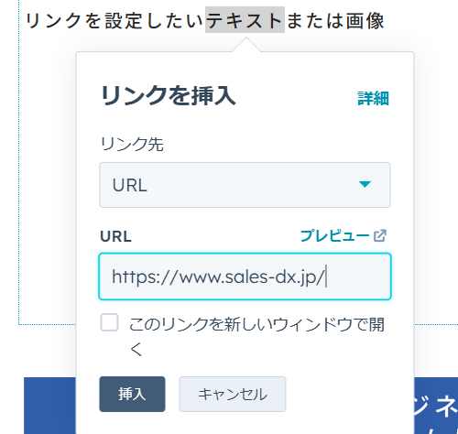Click the external-link icon beside プレビュー
Viewport: 458px width, 434px height.
[x=380, y=236]
